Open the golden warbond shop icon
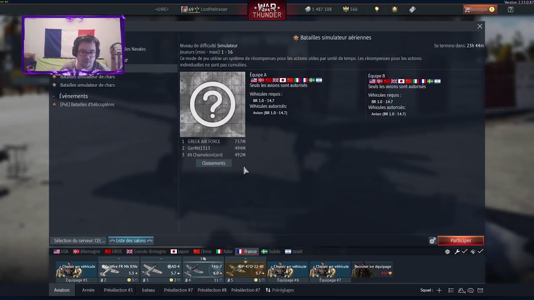This screenshot has width=534, height=300. pyautogui.click(x=395, y=9)
